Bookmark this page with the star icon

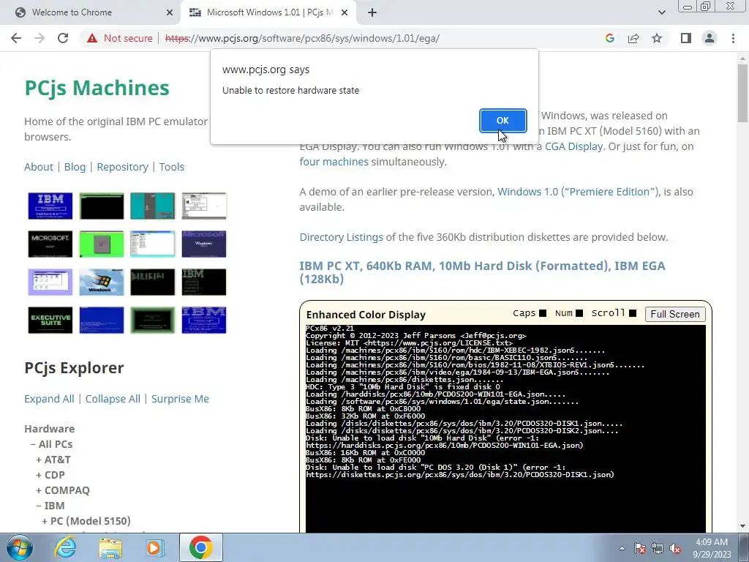657,38
